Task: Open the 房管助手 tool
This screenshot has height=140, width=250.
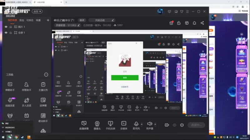Action: point(27,86)
